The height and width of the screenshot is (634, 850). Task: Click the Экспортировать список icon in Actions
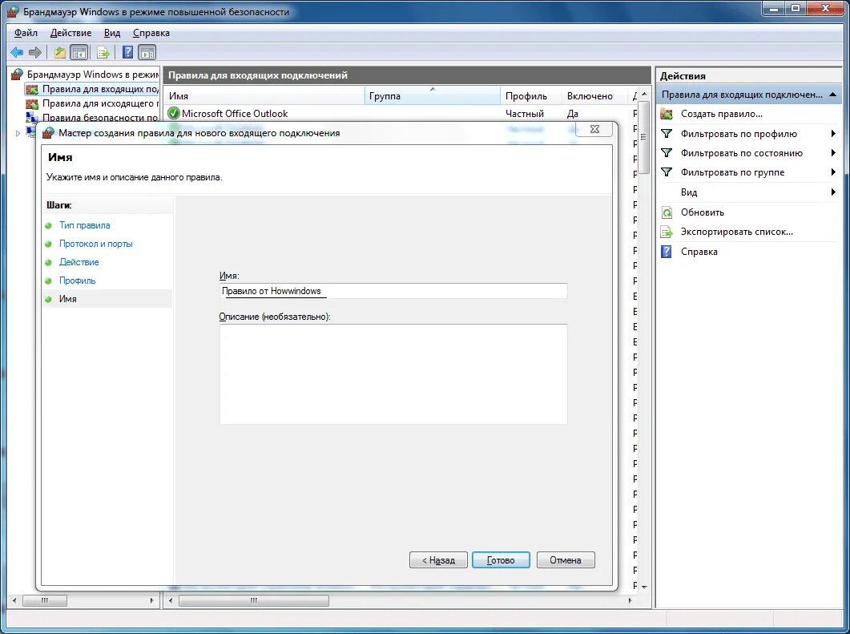coord(667,232)
